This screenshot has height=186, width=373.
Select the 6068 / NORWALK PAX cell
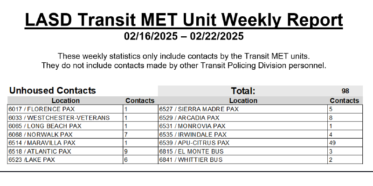[x=40, y=134]
